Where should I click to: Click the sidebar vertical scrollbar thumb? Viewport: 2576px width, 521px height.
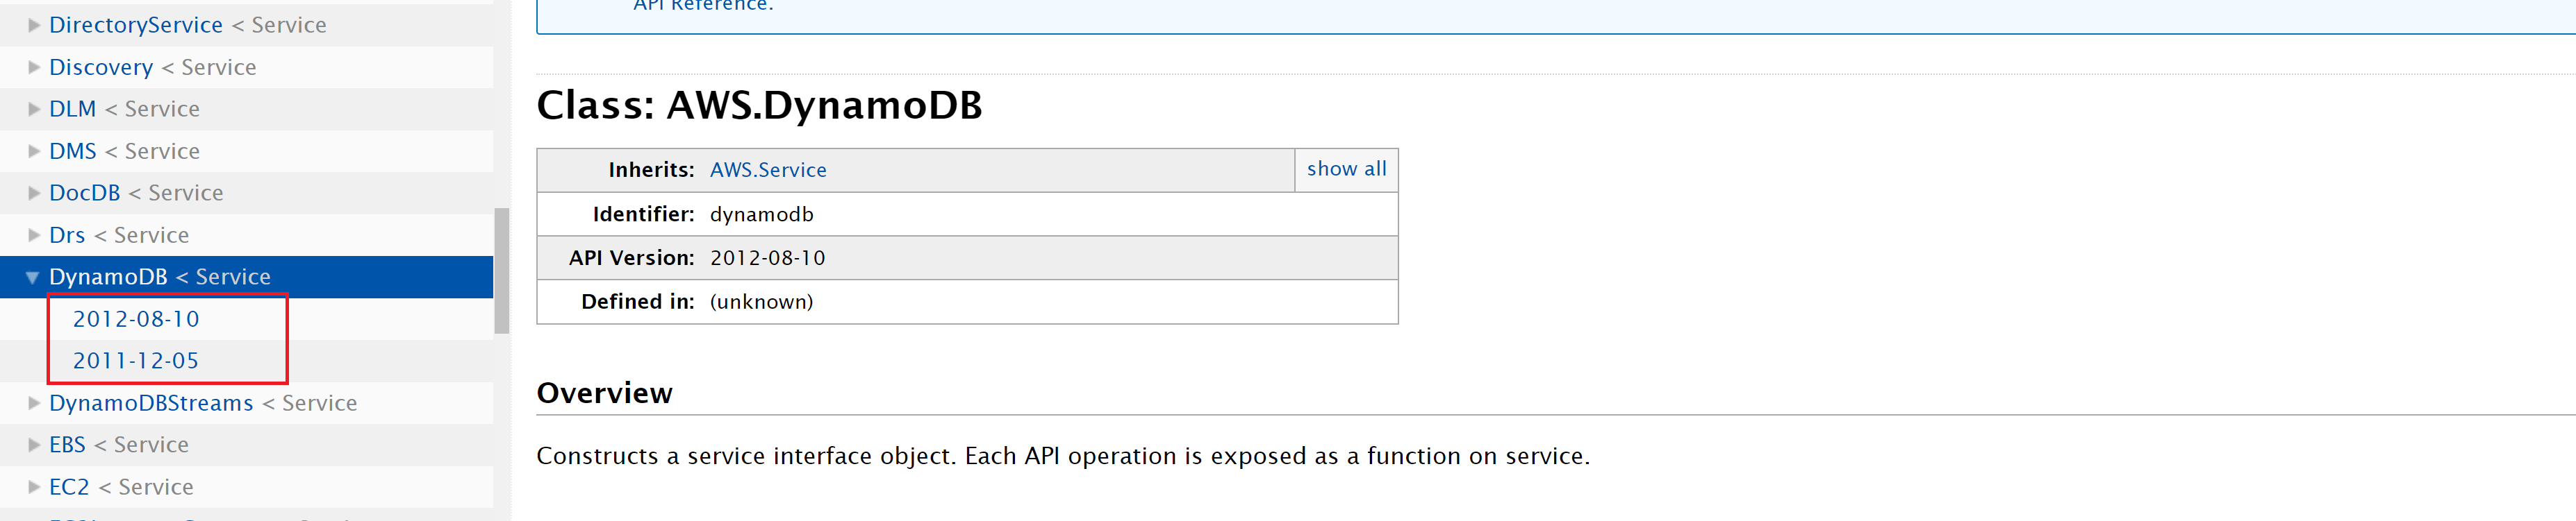point(502,271)
